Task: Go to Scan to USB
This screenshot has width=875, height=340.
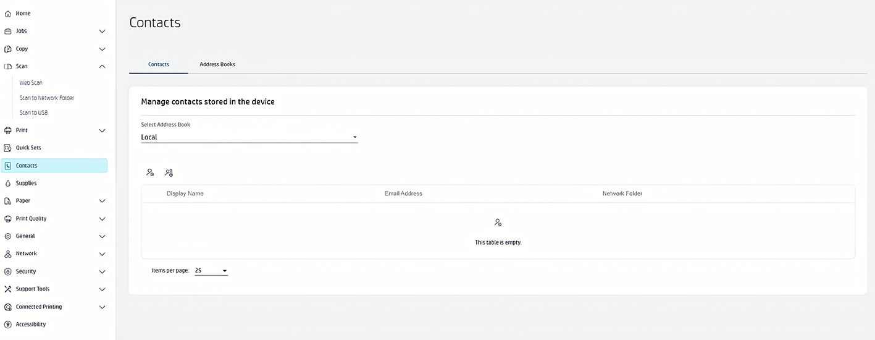Action: pos(33,113)
